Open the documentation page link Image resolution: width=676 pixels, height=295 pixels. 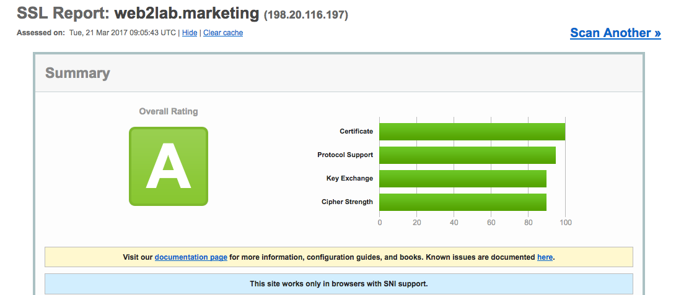[191, 257]
